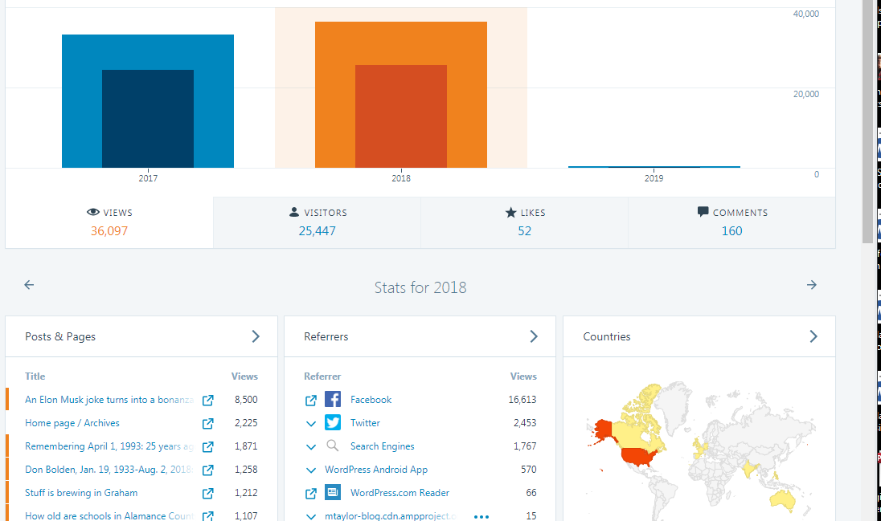Click the Twitter bird icon

(x=333, y=423)
